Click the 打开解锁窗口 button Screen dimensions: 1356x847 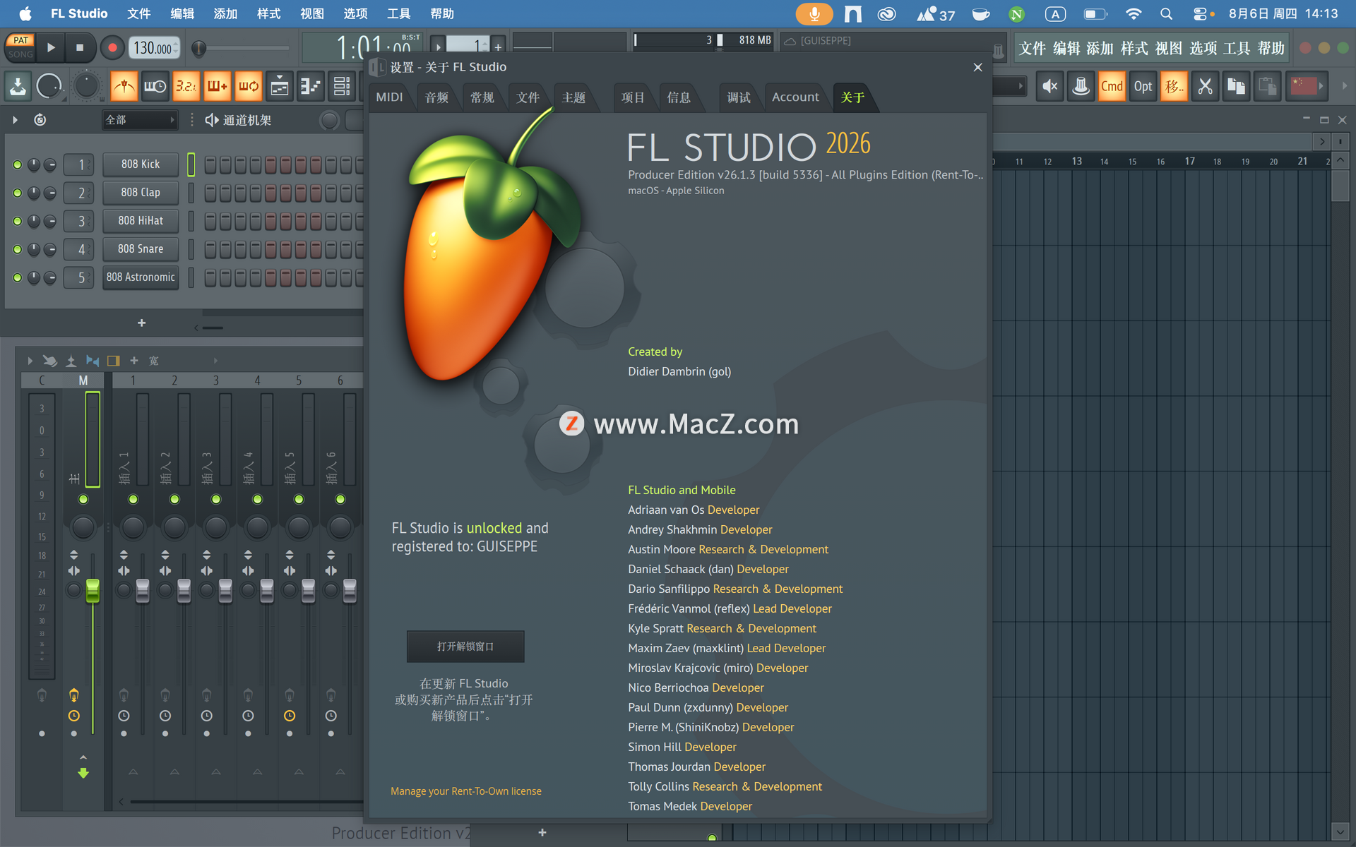pos(465,647)
